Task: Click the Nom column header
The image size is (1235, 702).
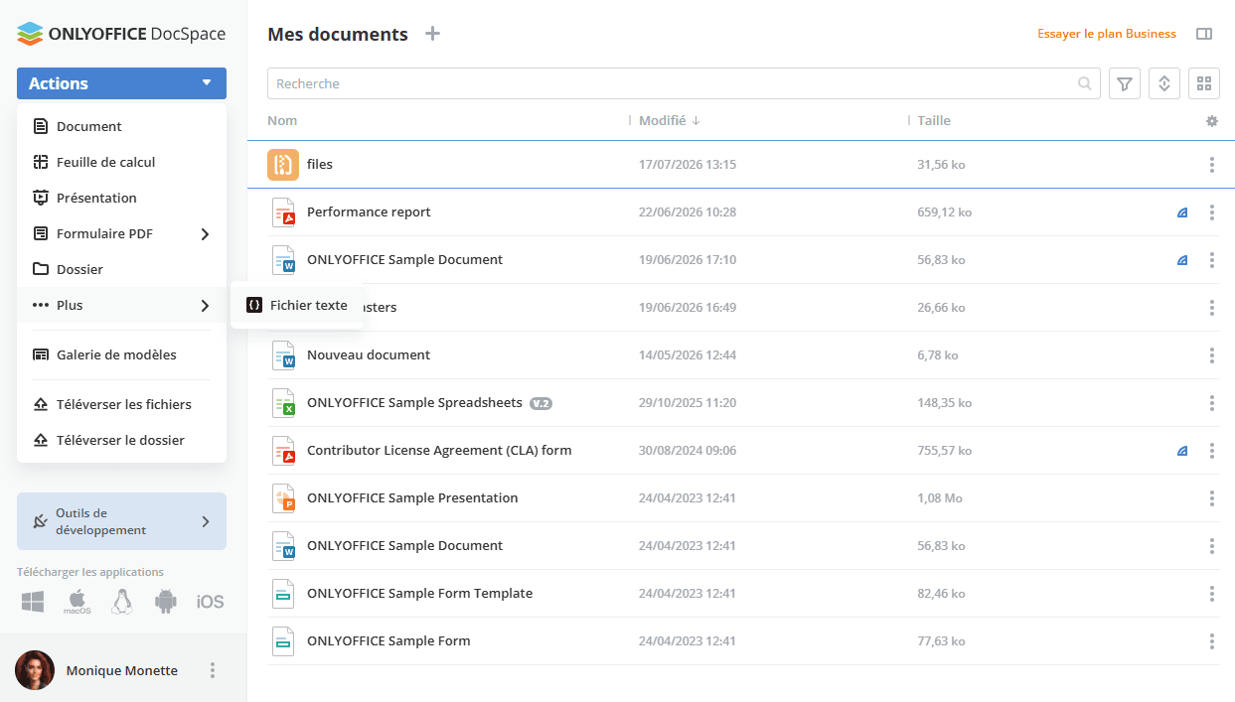Action: pos(282,121)
